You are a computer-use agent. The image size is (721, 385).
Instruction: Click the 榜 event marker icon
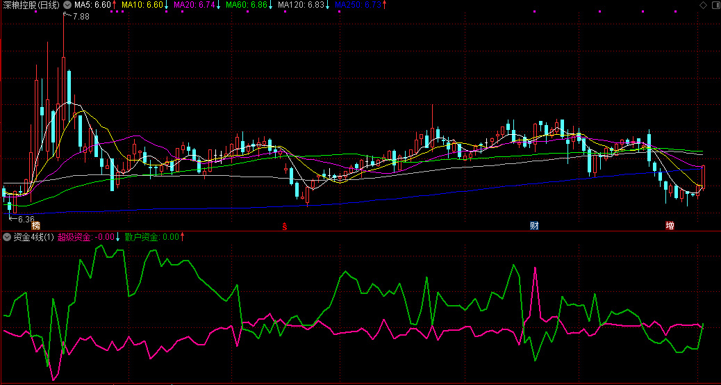coord(35,225)
